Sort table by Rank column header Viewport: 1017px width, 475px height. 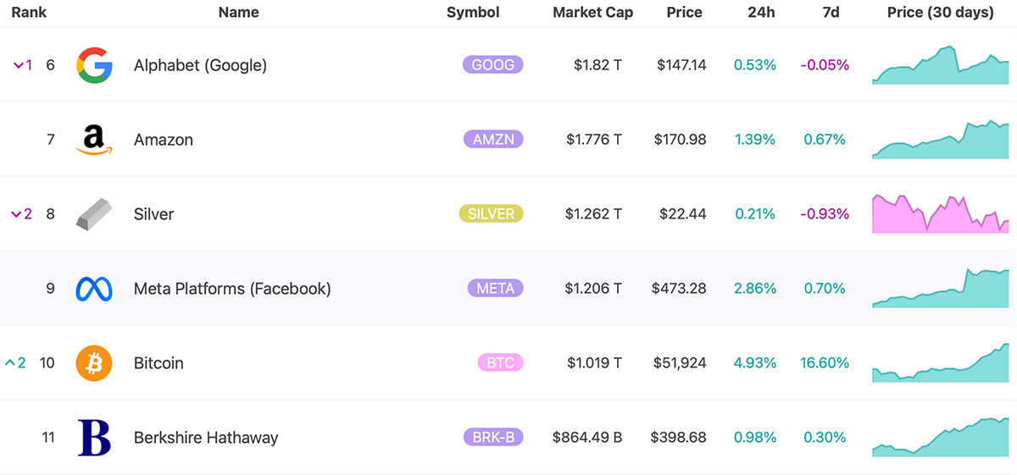(x=29, y=13)
